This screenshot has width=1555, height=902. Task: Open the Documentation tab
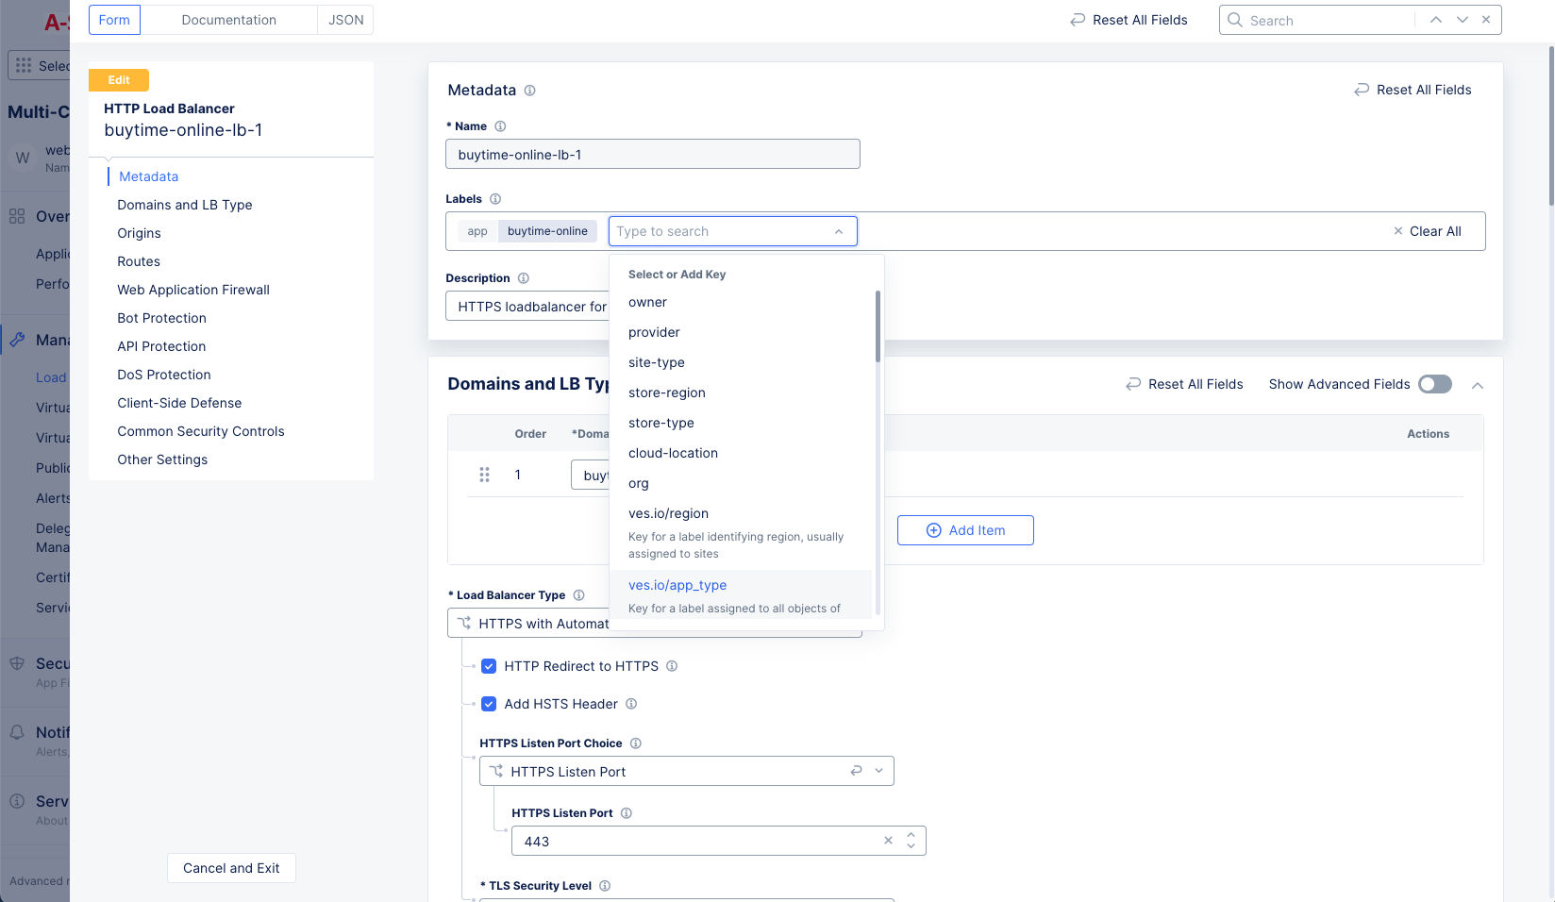[228, 19]
